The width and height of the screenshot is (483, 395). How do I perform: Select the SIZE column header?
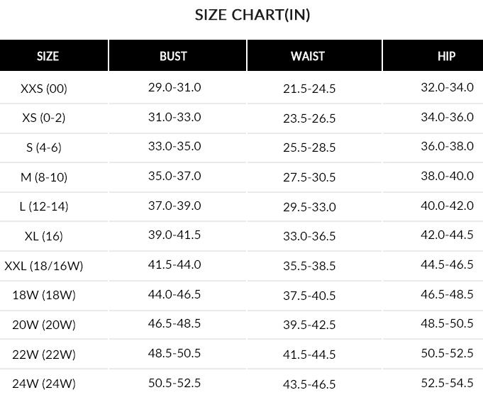point(48,56)
